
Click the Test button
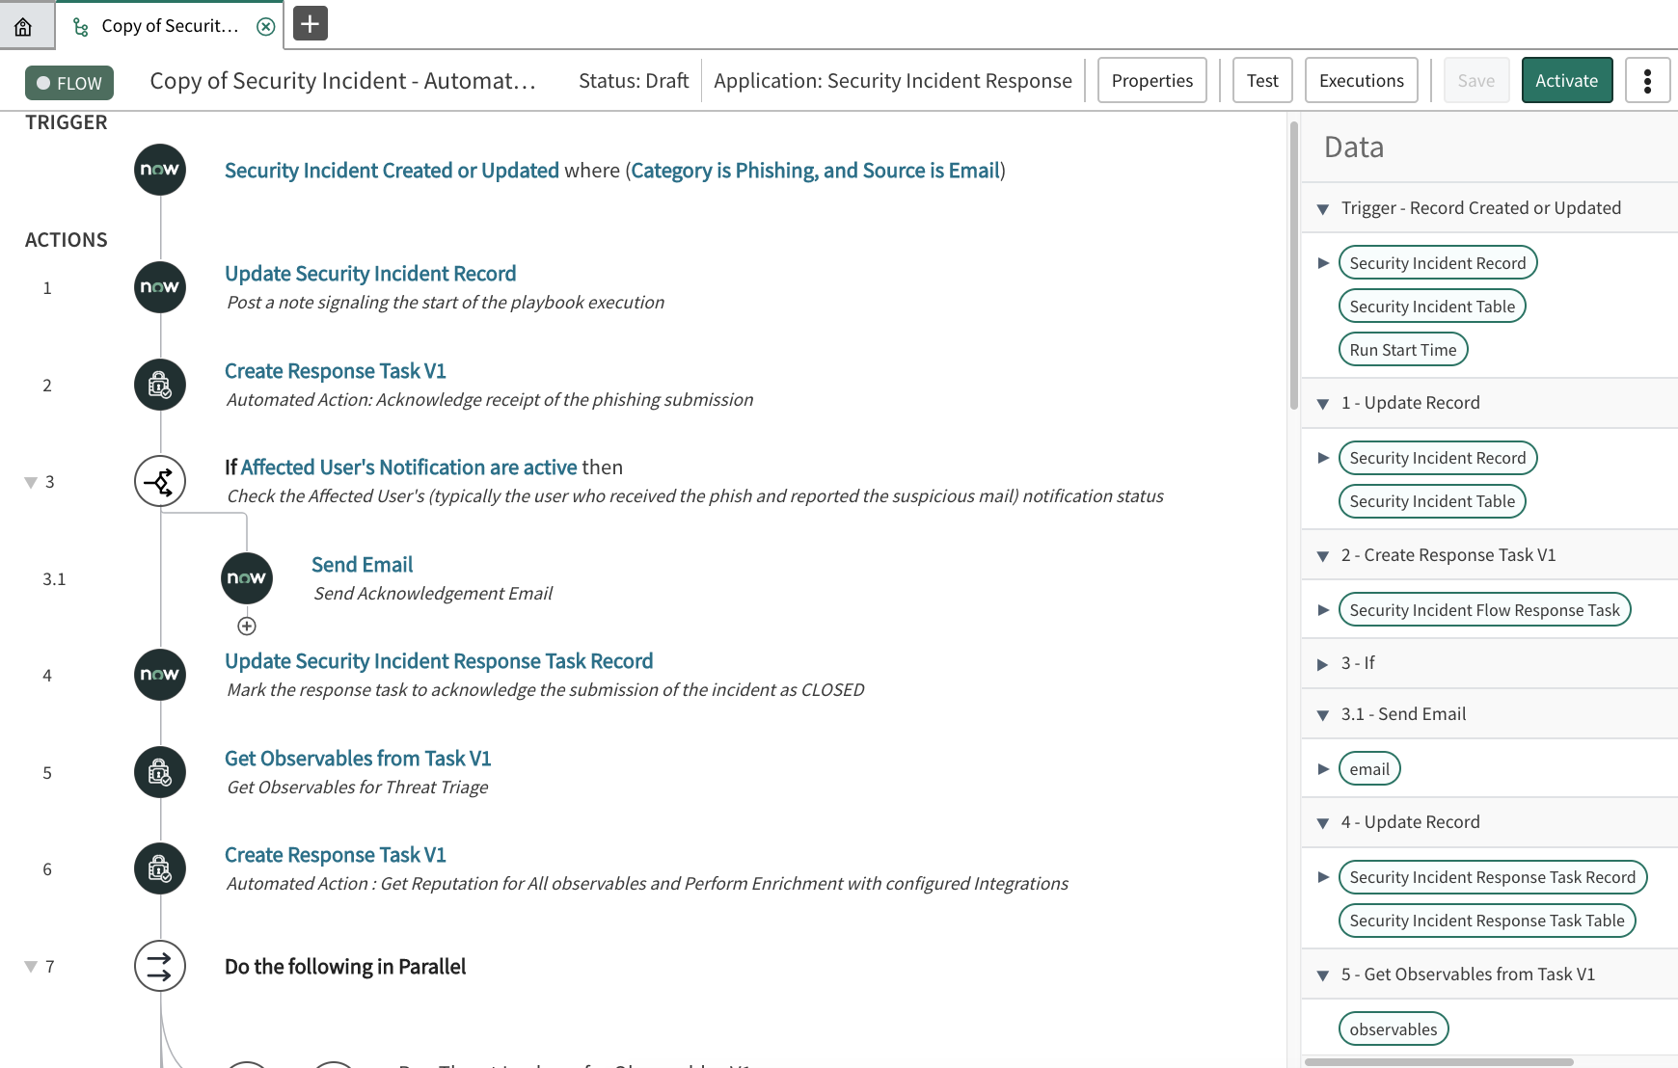coord(1262,81)
